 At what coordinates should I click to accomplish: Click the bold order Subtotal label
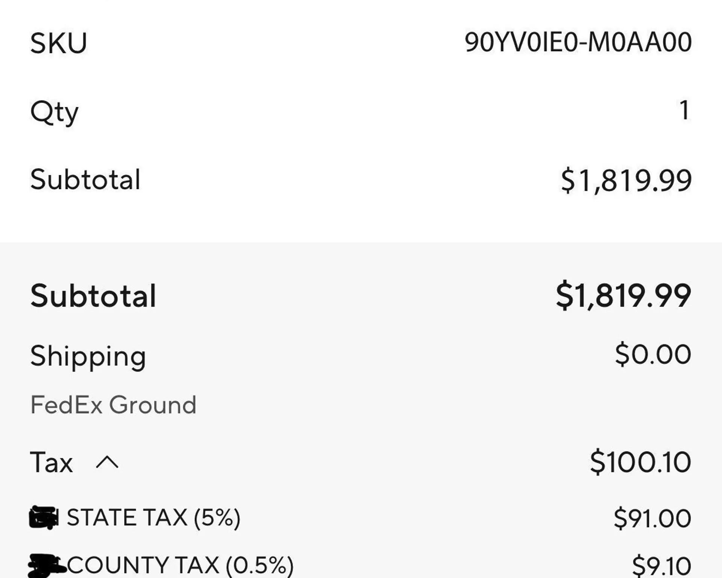click(x=93, y=296)
